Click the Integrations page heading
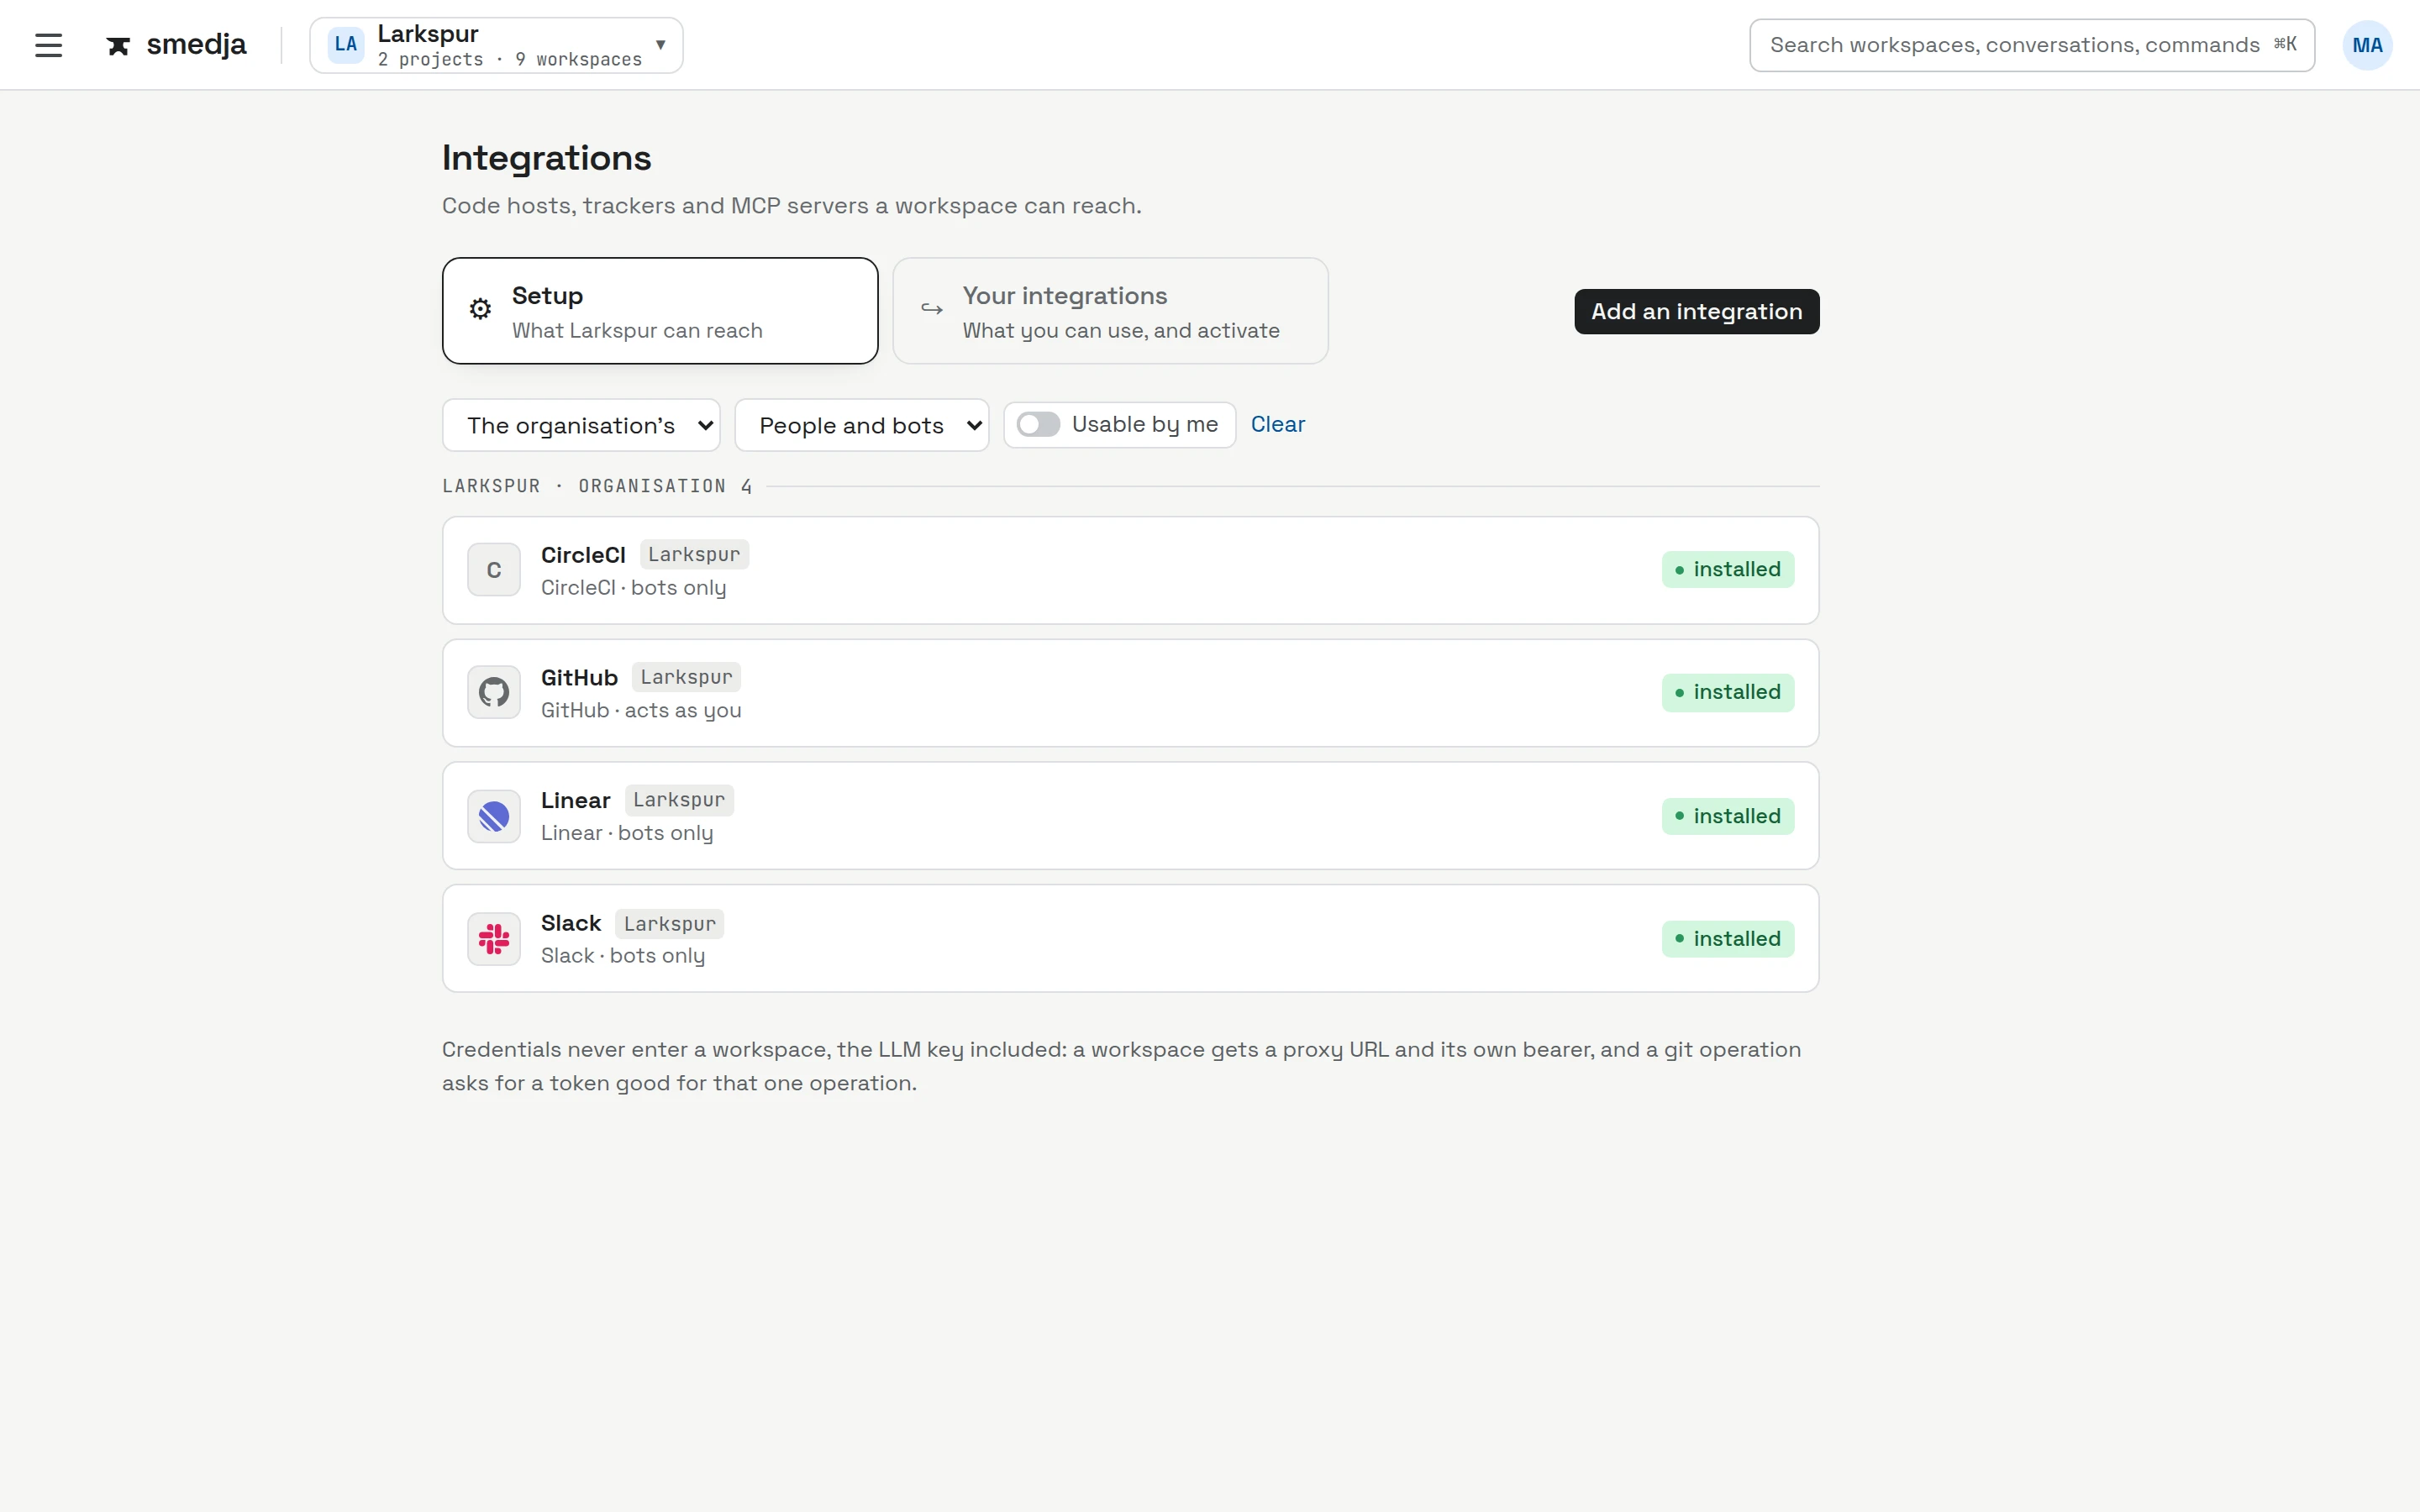This screenshot has height=1512, width=2420. click(547, 158)
